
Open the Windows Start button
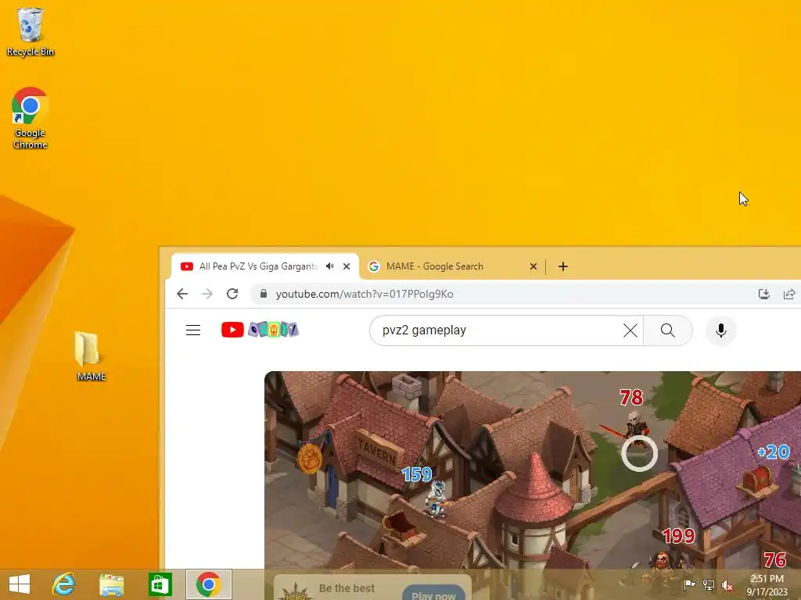(20, 584)
